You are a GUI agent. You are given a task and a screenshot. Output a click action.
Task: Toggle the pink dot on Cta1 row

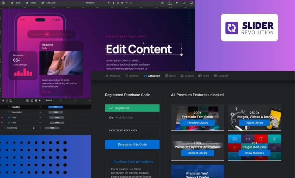2,117
